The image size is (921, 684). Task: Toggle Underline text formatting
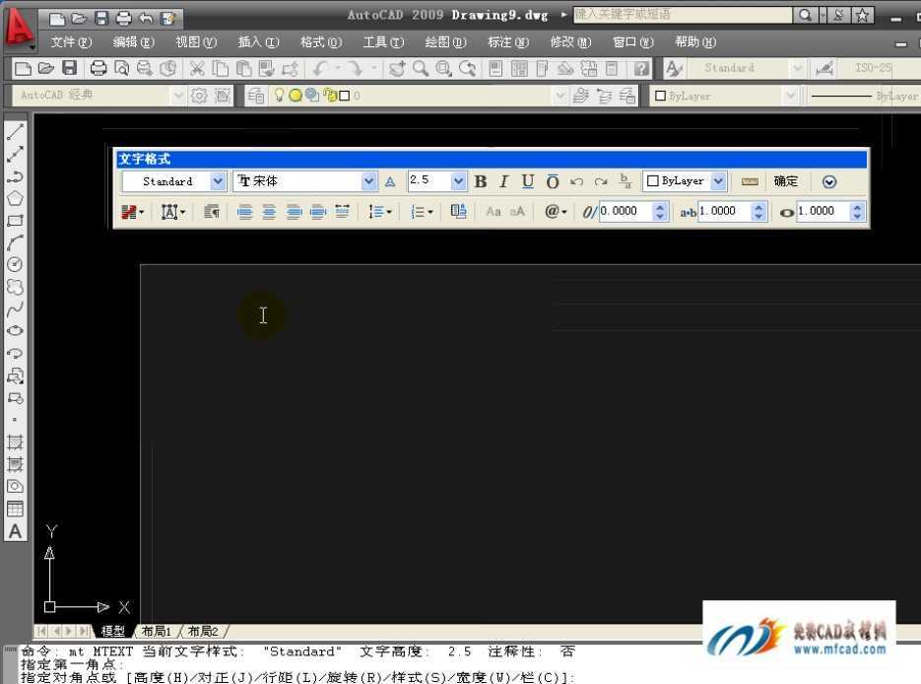pyautogui.click(x=528, y=181)
